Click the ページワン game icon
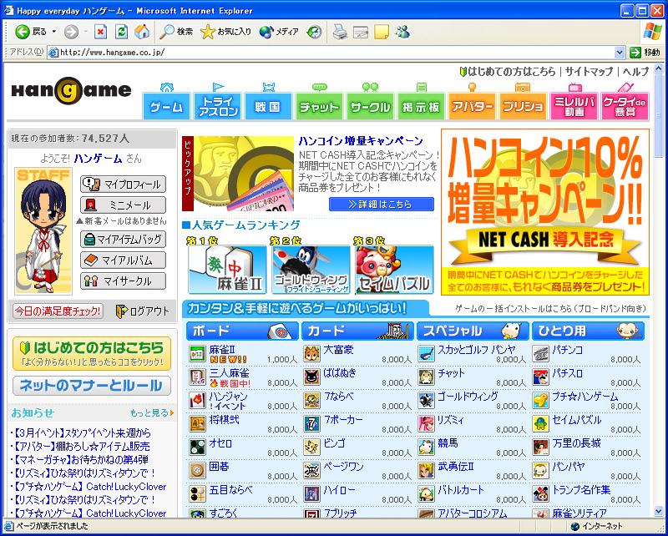 [311, 470]
